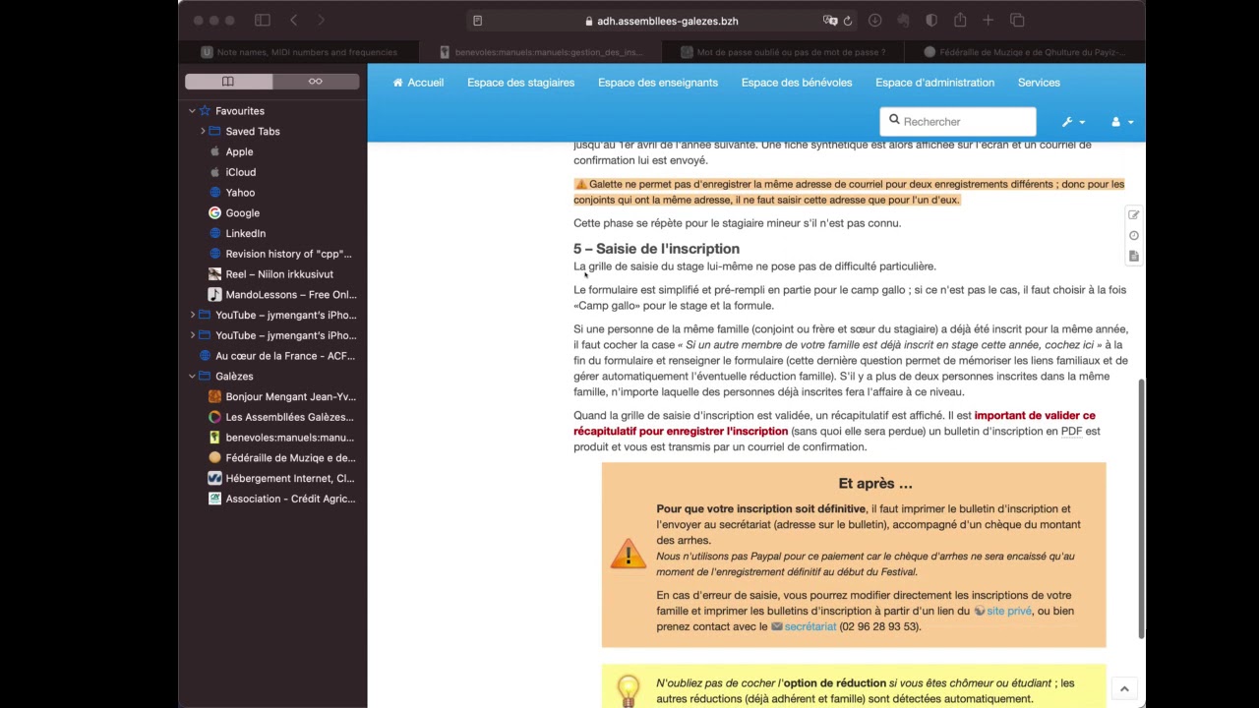Switch to 'Mot de passe oublié' tab
1259x708 pixels.
click(782, 52)
